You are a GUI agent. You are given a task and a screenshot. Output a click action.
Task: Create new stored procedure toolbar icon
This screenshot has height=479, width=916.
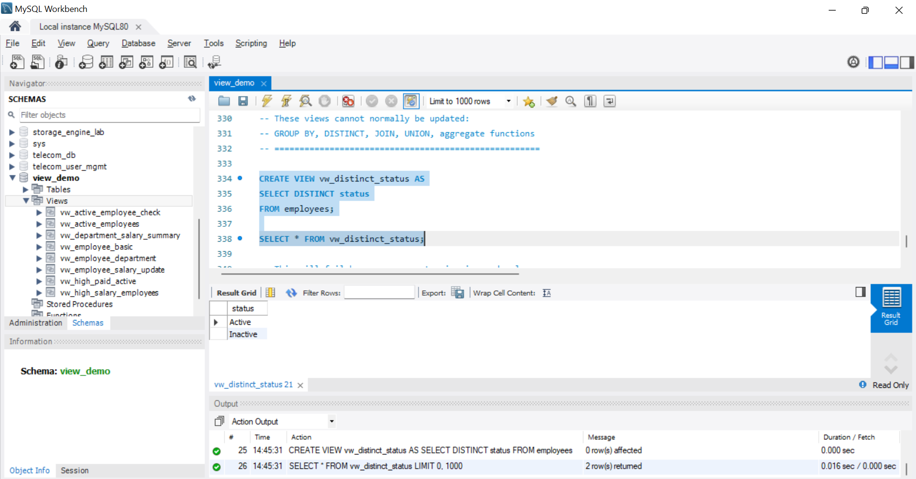pyautogui.click(x=146, y=62)
